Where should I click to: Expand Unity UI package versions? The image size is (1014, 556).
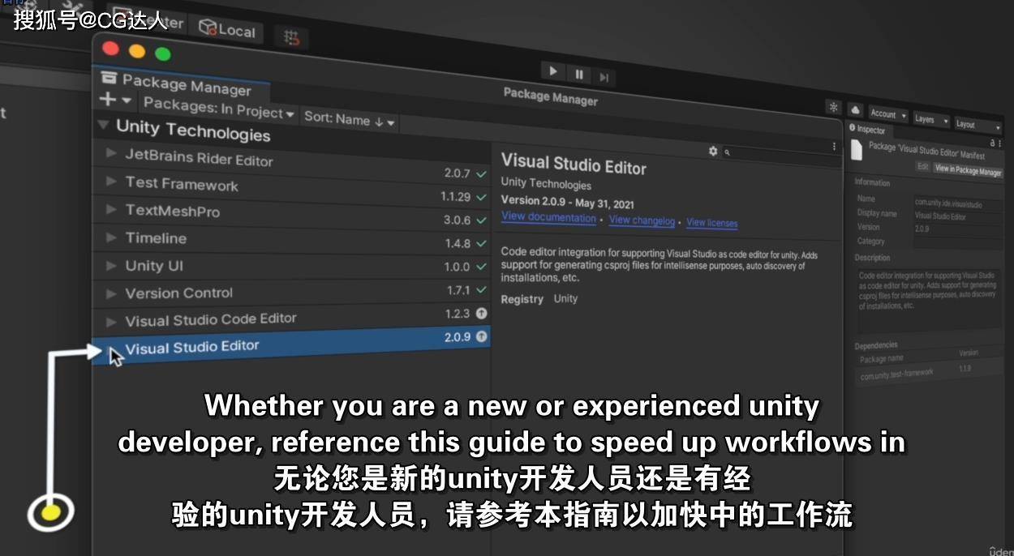[x=111, y=266]
